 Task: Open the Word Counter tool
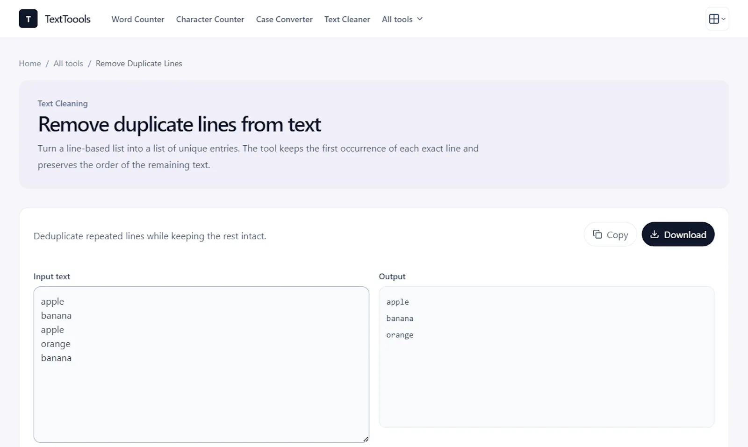(x=138, y=19)
